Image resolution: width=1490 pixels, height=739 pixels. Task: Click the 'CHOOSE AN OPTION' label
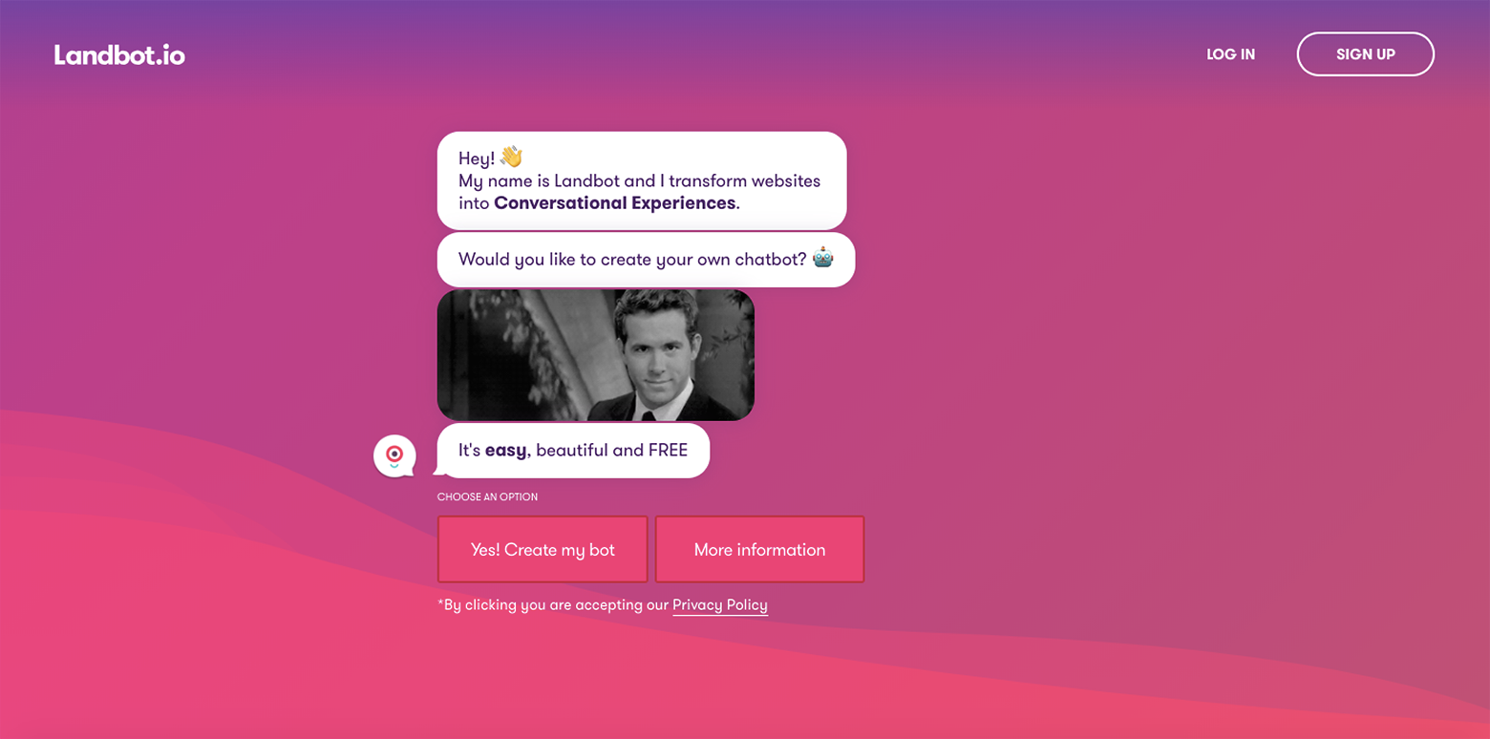(487, 497)
